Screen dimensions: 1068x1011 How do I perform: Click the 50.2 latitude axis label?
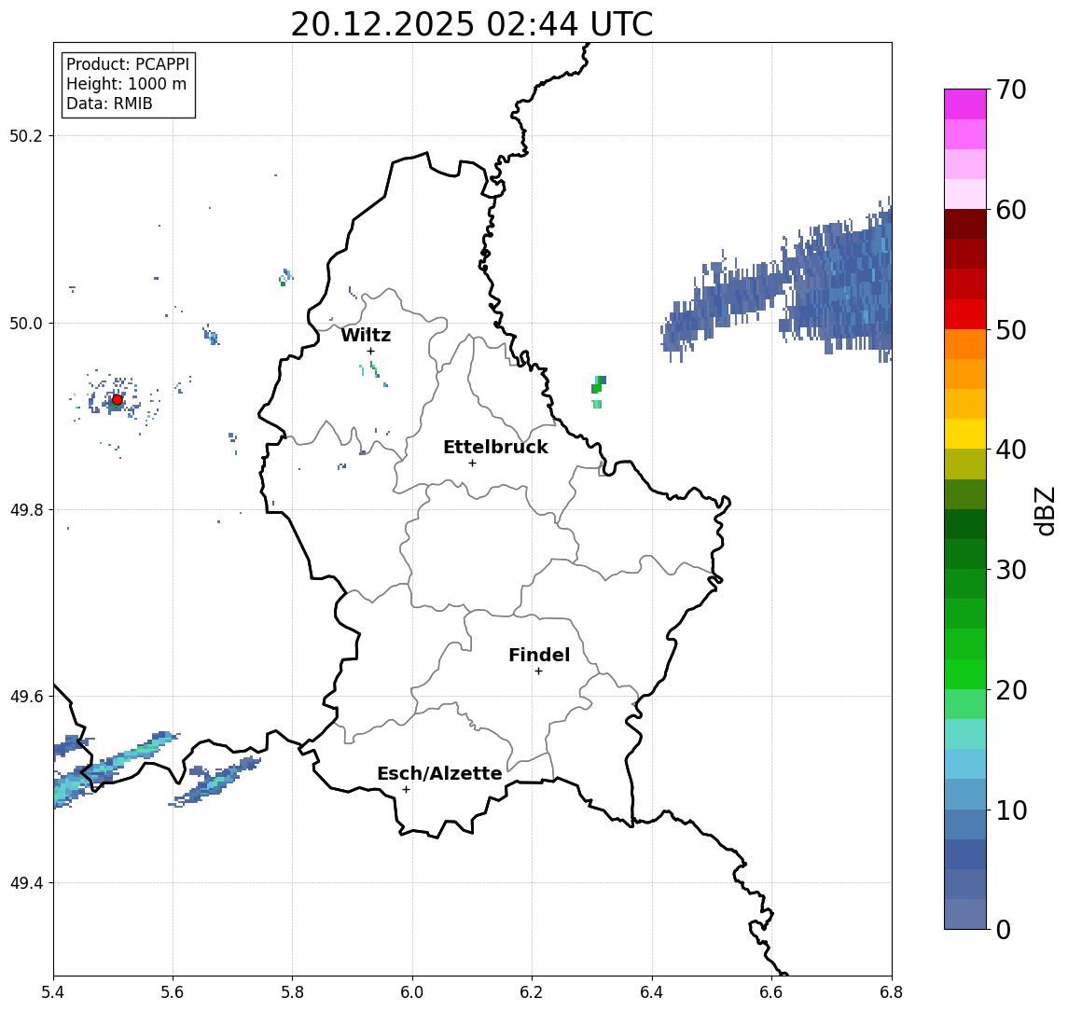(x=26, y=135)
